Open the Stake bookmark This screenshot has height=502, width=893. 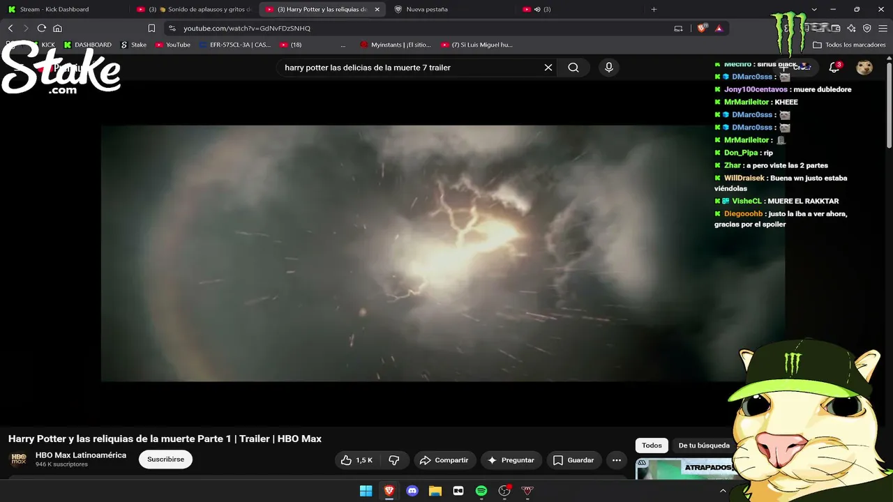134,45
